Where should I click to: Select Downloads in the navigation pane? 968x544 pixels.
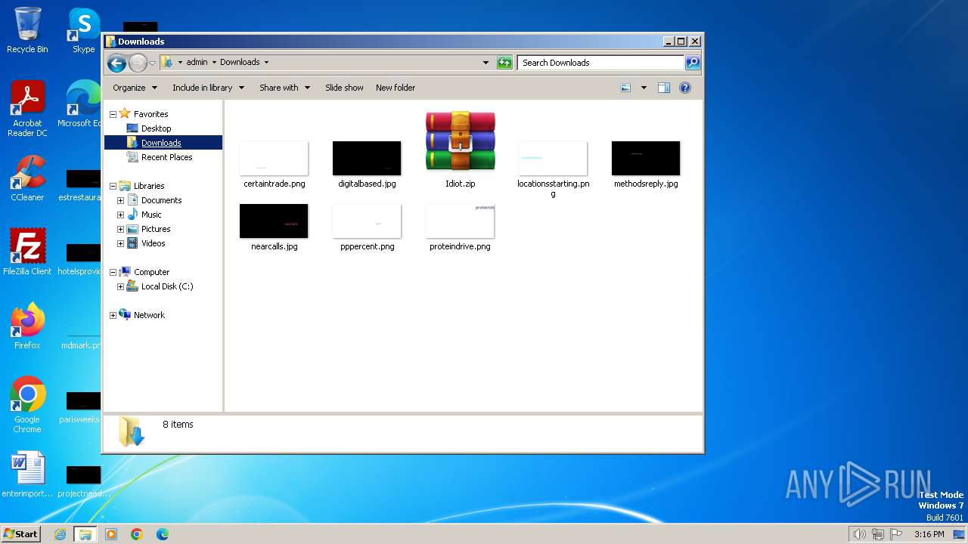click(161, 143)
